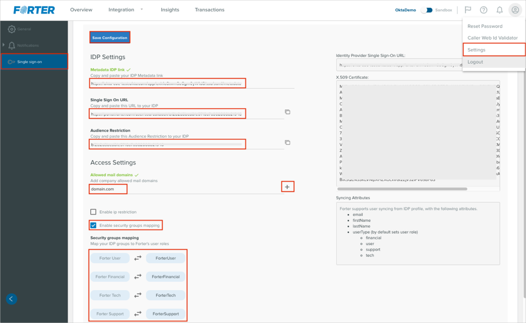Screen dimensions: 526x323
Task: Open the help question mark icon
Action: click(483, 10)
